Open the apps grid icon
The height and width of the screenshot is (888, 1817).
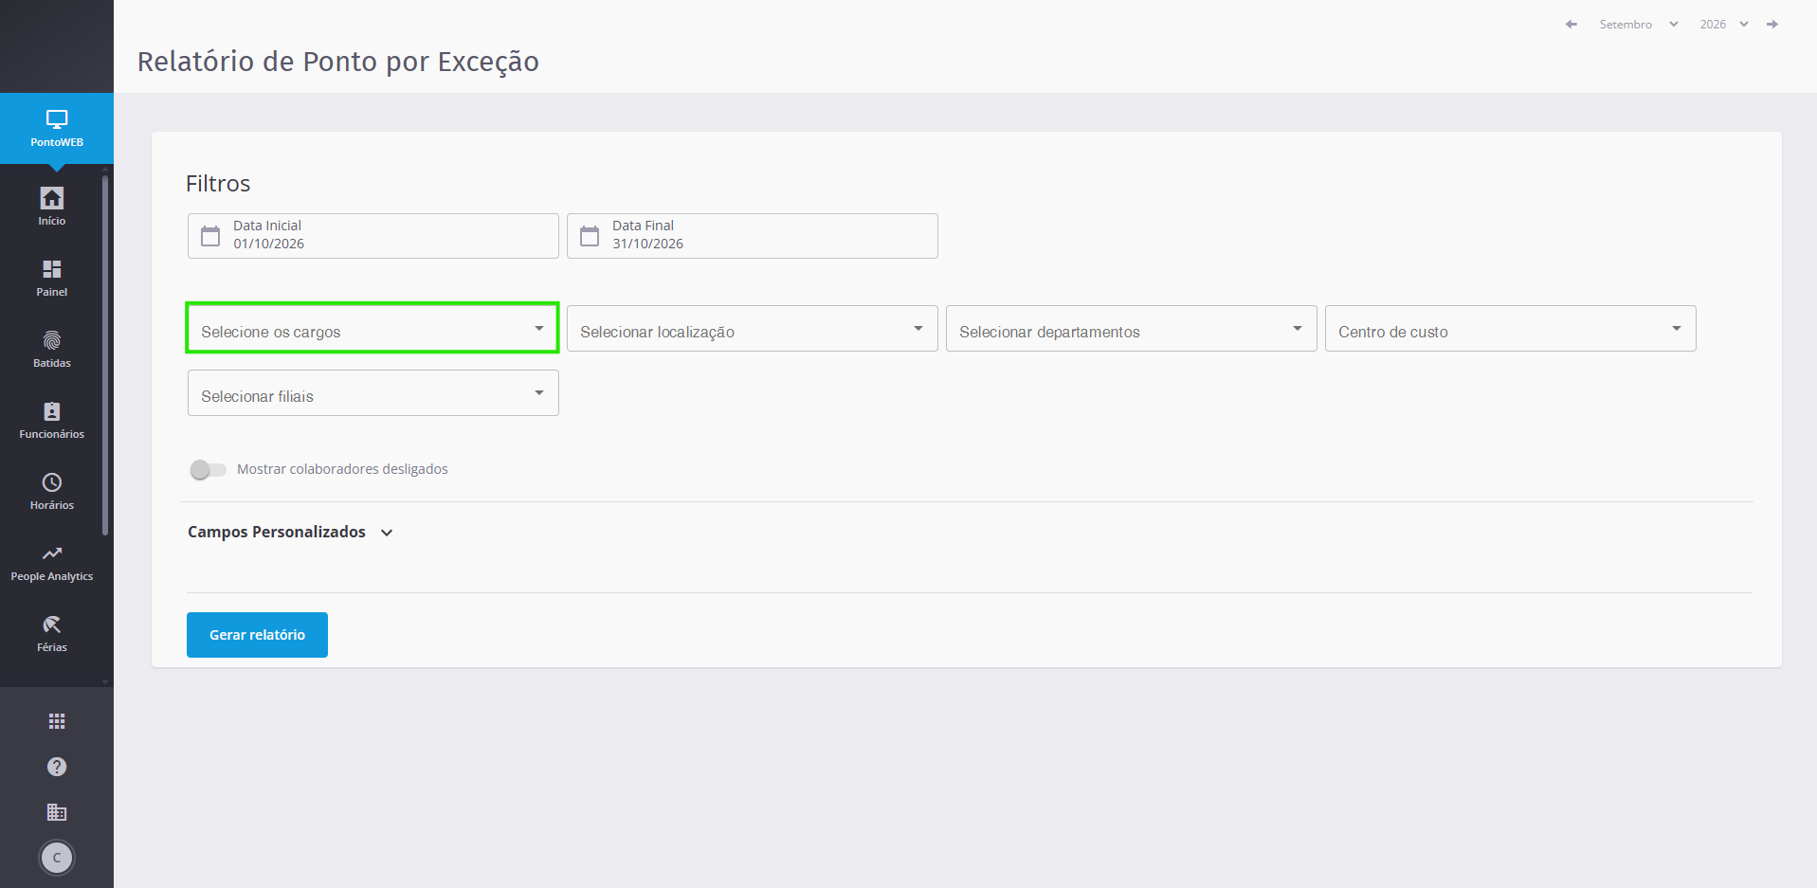[57, 721]
